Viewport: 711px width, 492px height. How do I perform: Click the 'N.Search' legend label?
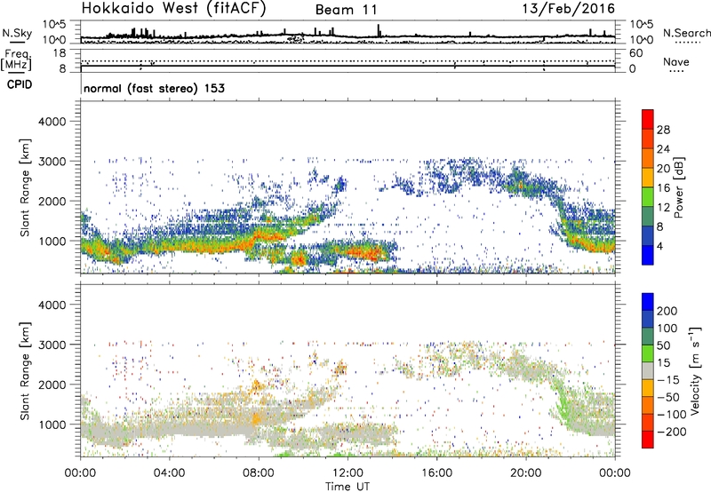(x=686, y=33)
